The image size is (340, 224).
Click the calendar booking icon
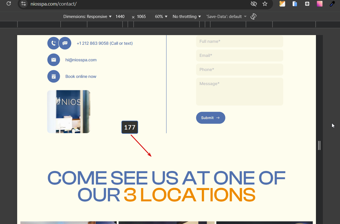pyautogui.click(x=54, y=76)
